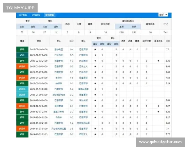
Task: Open the 全部 filter dropdown
Action: tap(163, 15)
